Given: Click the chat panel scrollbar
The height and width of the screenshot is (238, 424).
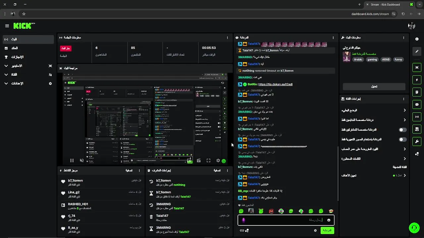Looking at the screenshot, I should pyautogui.click(x=338, y=174).
